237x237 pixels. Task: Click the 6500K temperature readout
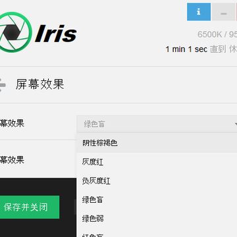pyautogui.click(x=209, y=34)
